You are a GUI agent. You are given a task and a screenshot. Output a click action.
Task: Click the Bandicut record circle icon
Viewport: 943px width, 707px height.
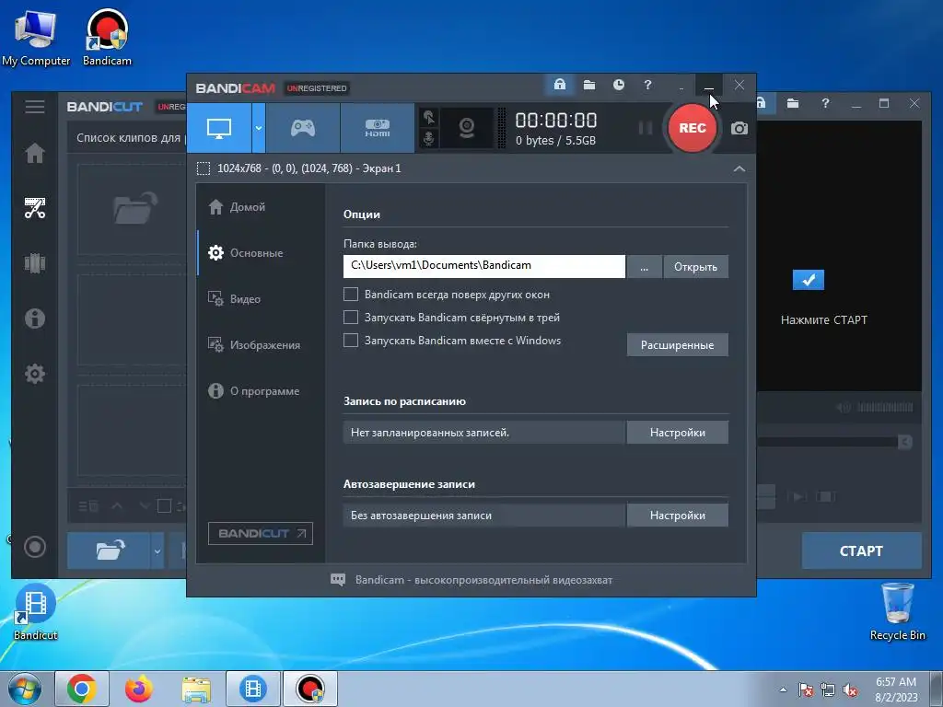pyautogui.click(x=35, y=547)
